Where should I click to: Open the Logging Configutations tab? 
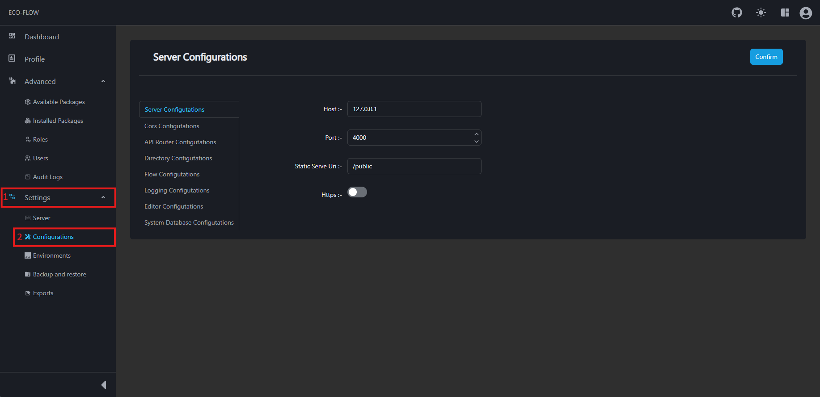189,190
